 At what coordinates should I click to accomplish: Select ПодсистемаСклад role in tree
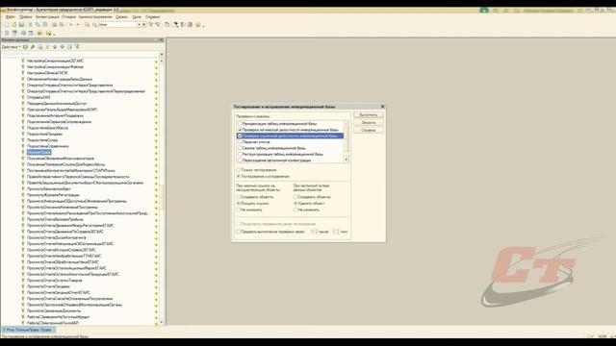pyautogui.click(x=42, y=140)
